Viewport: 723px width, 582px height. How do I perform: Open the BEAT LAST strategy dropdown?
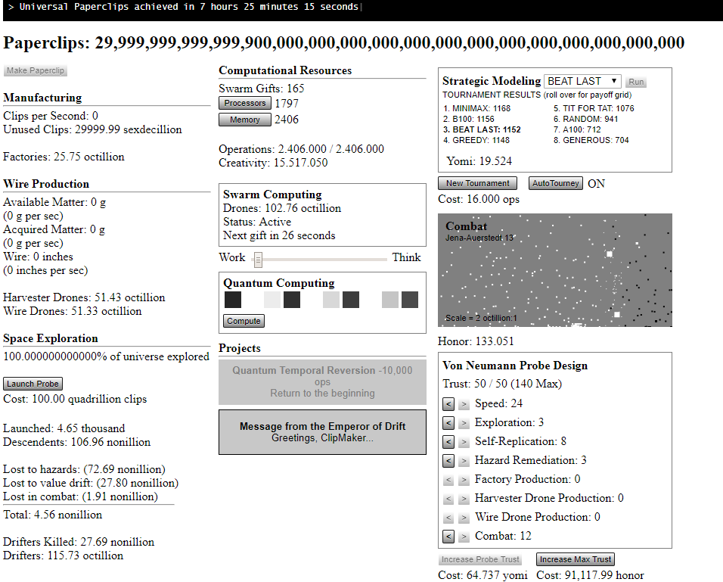point(582,81)
